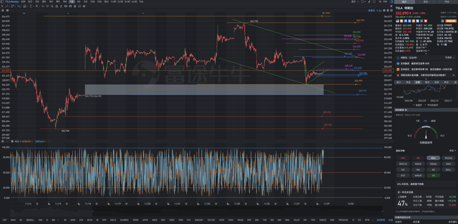The width and height of the screenshot is (458, 224).
Task: Open F10 company info
Action: (385, 2)
